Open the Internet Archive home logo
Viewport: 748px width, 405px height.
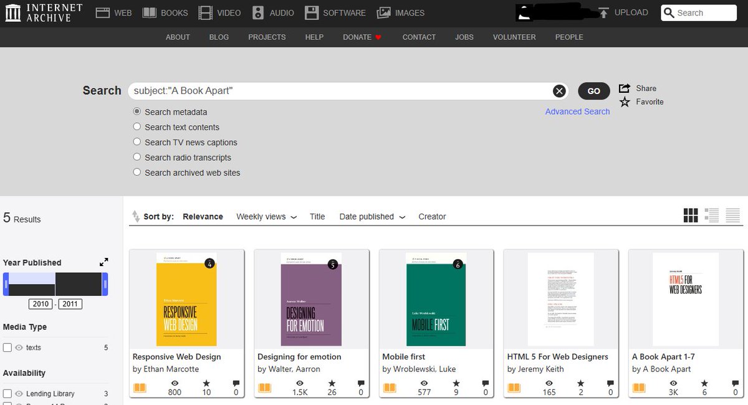pos(43,12)
